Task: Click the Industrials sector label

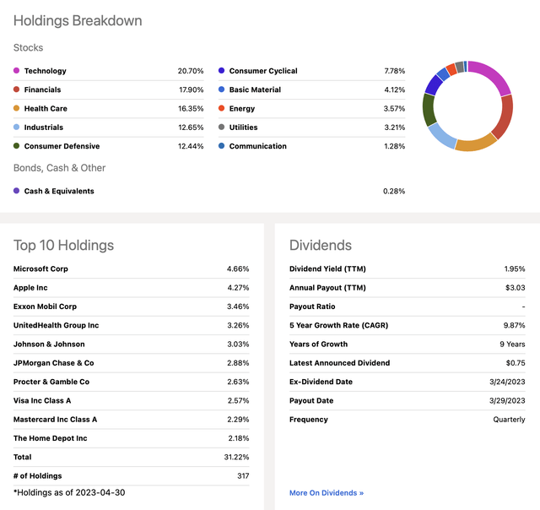Action: 43,127
